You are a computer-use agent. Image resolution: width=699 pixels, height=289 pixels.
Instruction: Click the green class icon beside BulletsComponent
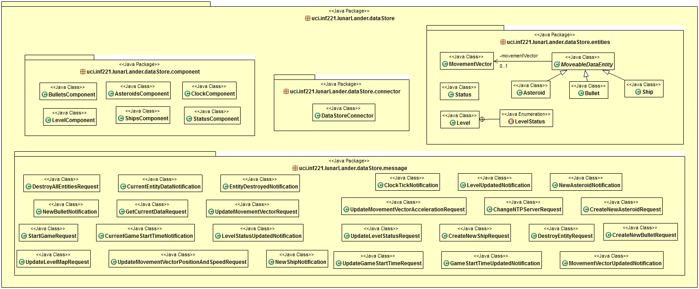pos(45,95)
